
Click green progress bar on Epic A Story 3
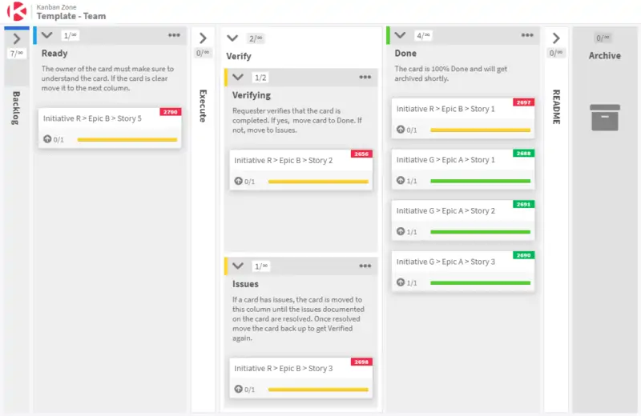(480, 282)
